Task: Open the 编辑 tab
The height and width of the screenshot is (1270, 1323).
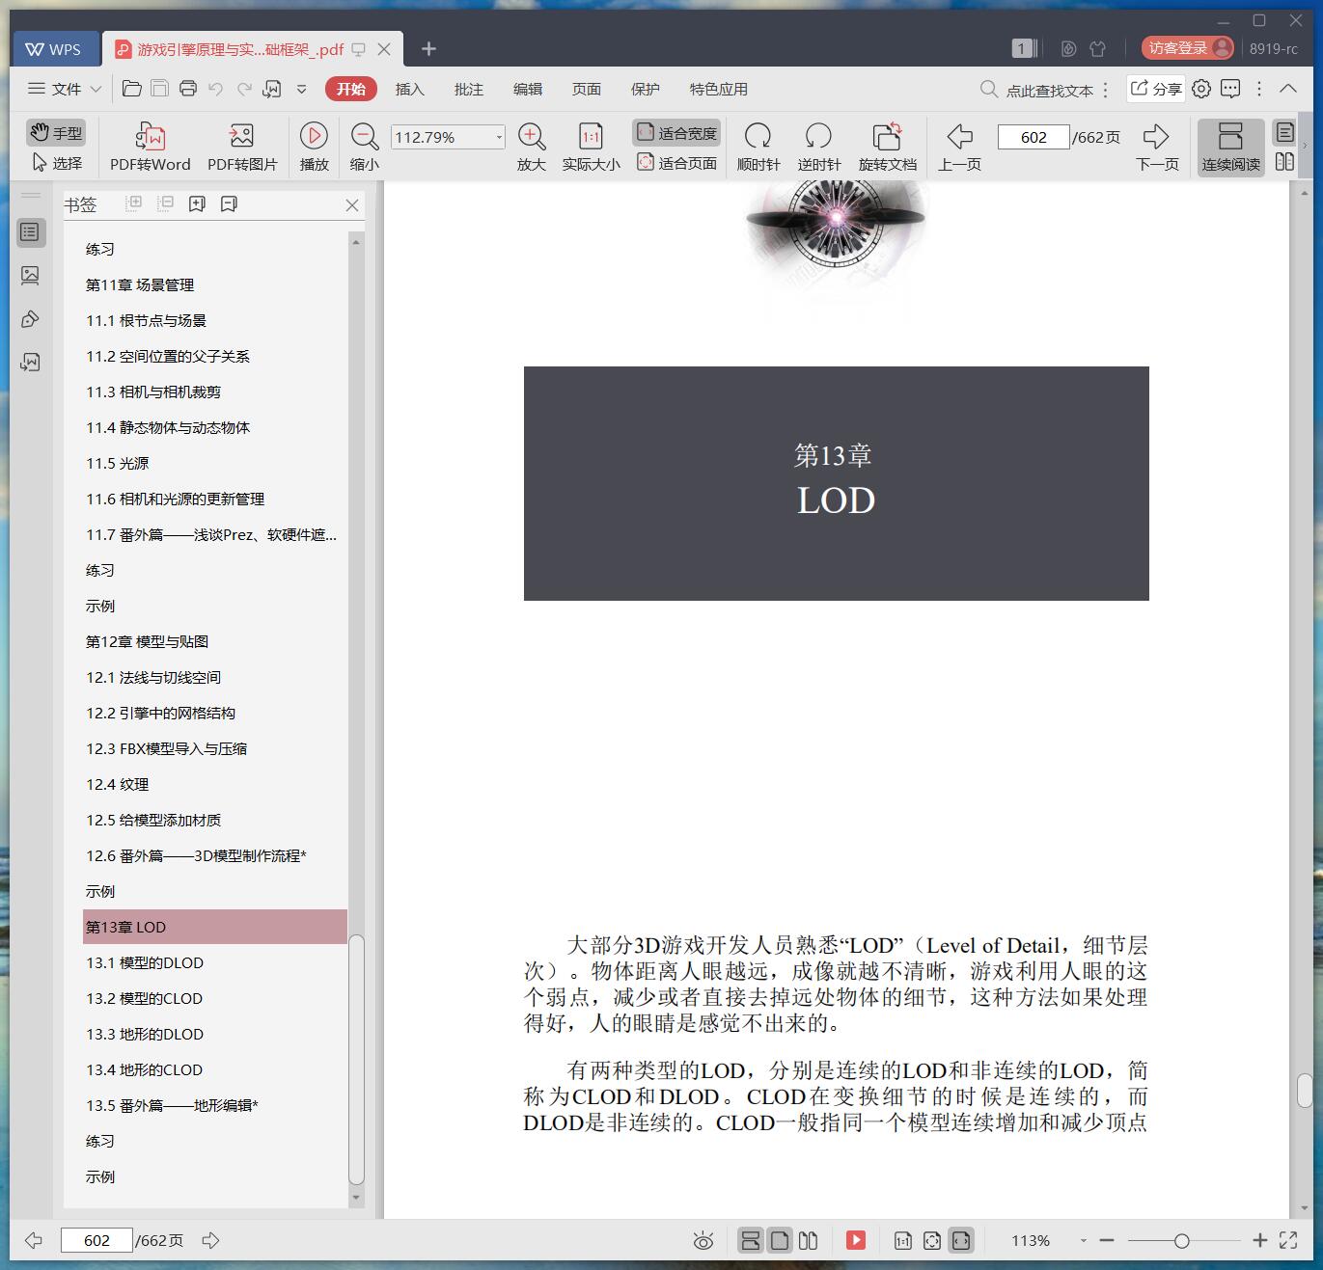Action: coord(528,89)
